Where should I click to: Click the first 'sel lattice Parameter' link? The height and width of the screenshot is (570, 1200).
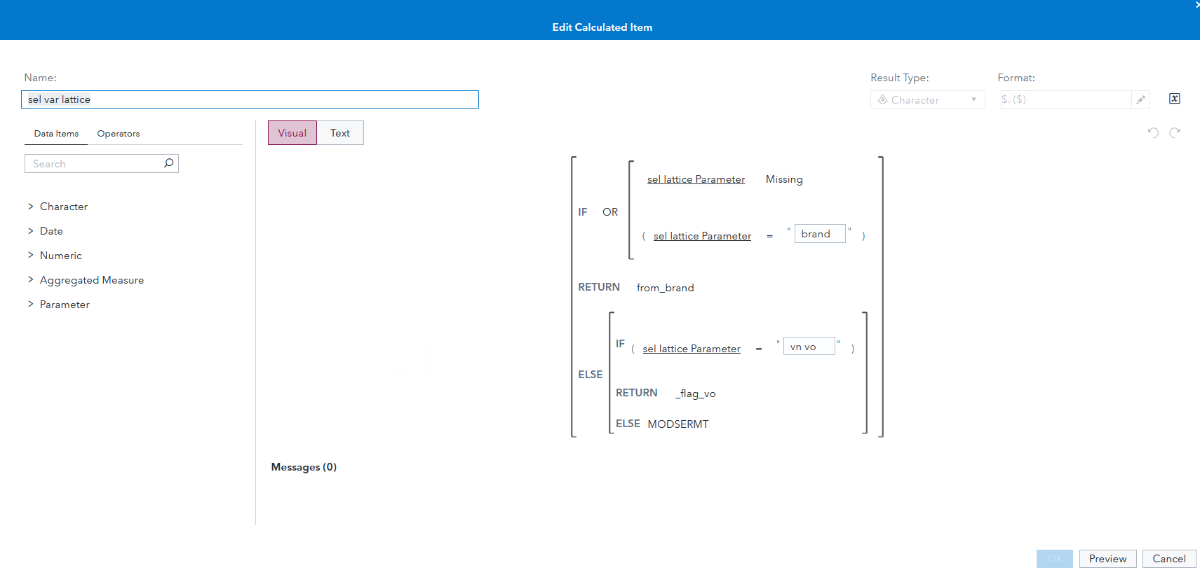(x=696, y=179)
